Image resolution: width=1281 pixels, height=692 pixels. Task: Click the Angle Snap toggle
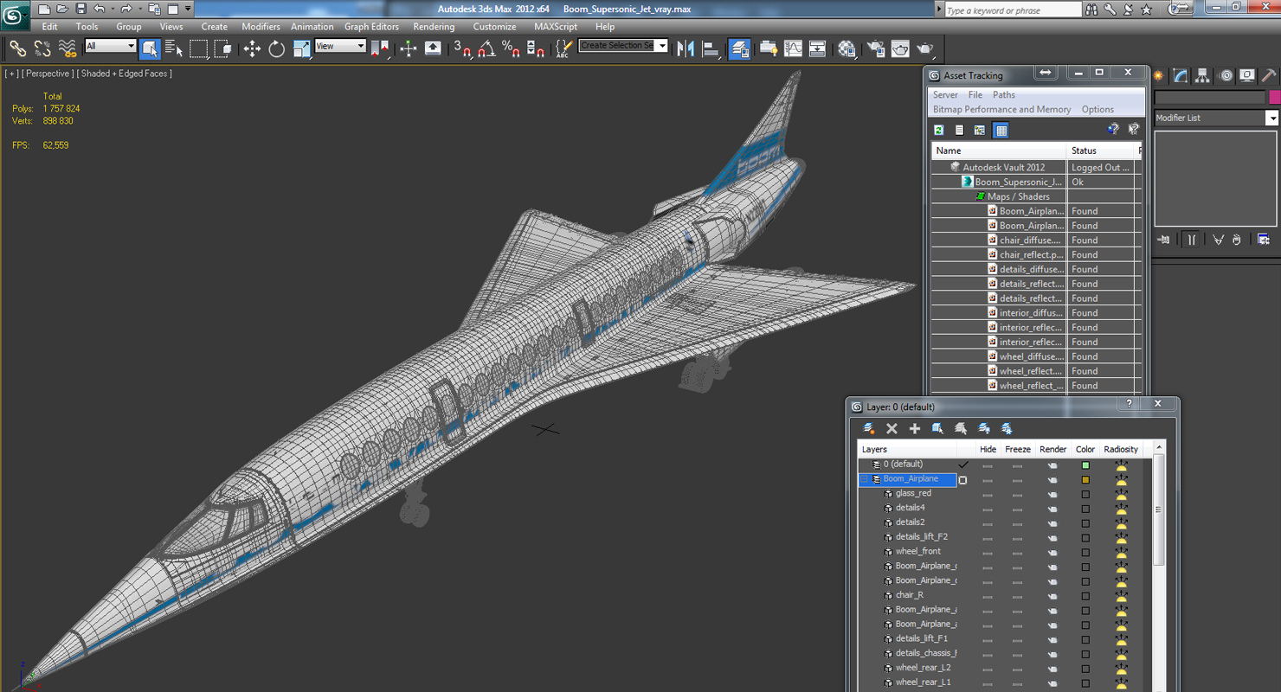tap(487, 48)
